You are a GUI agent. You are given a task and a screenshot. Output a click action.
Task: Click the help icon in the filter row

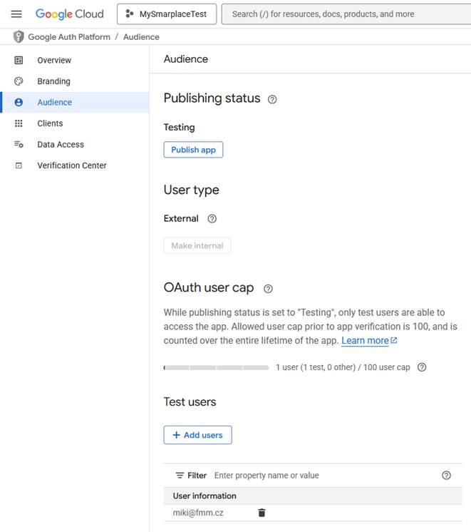446,476
